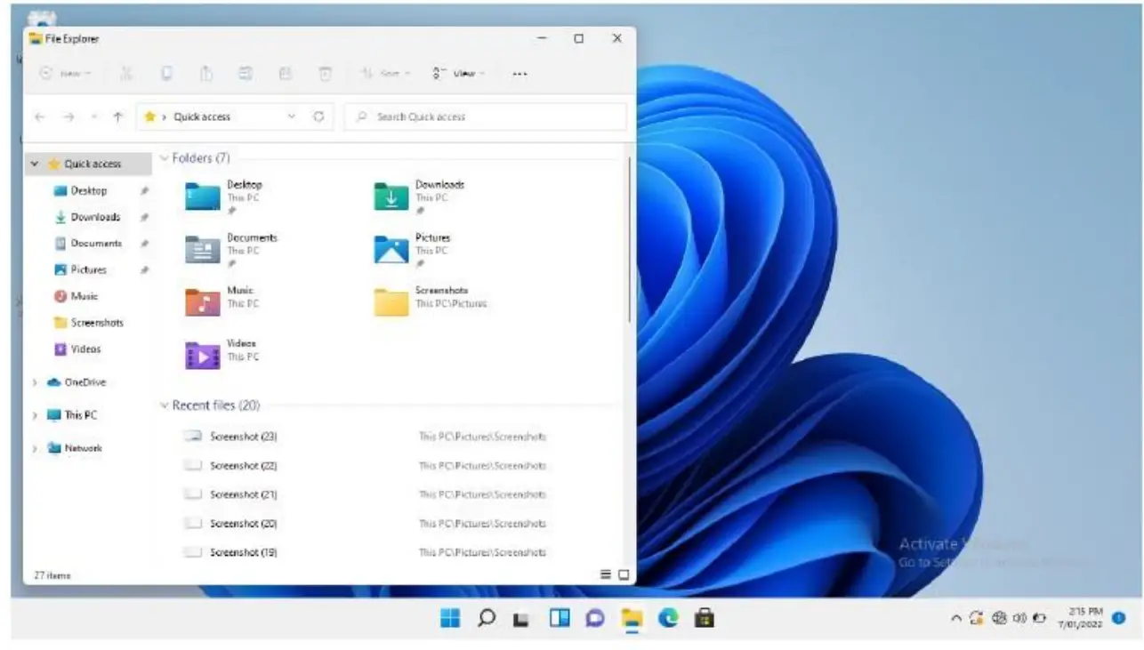Click the Search Quick access field

tap(486, 116)
